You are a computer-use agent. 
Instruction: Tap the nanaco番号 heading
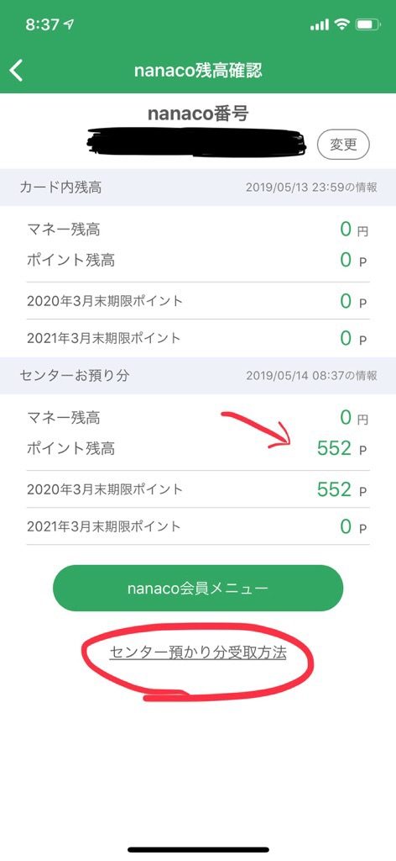click(x=198, y=114)
